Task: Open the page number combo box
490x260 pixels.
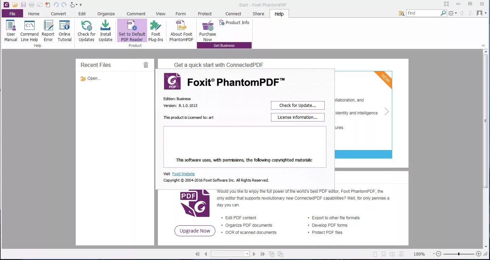Action: click(230, 254)
